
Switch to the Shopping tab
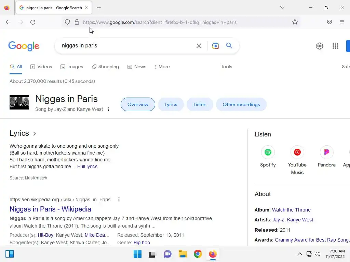point(105,67)
